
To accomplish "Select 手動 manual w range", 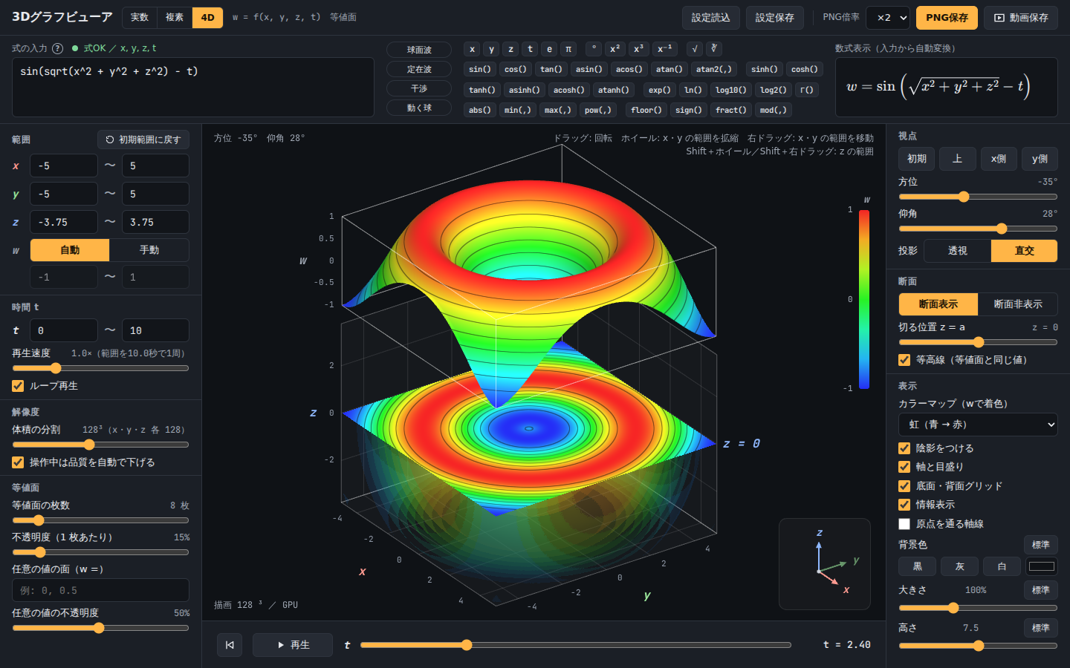I will tap(149, 250).
